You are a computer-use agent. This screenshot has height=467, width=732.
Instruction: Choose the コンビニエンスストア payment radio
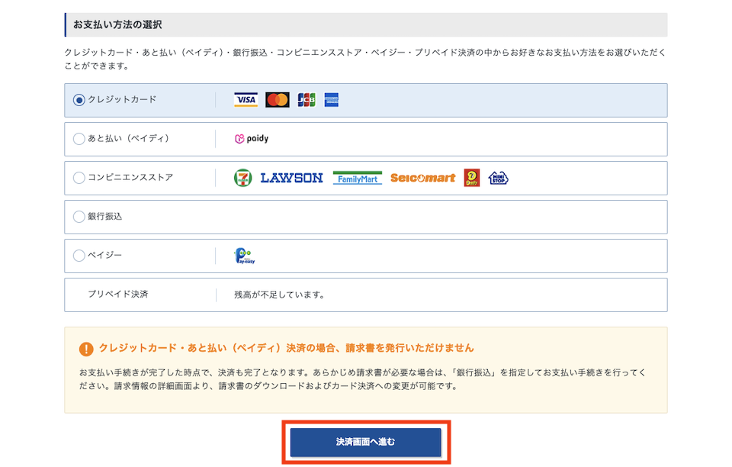point(79,178)
